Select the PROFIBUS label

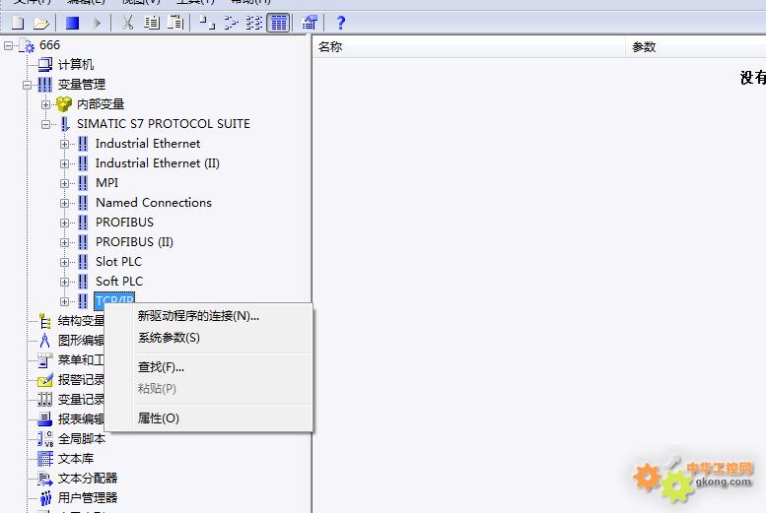[x=124, y=223]
